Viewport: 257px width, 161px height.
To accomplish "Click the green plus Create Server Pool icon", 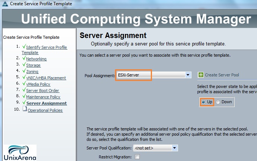I will [x=201, y=75].
